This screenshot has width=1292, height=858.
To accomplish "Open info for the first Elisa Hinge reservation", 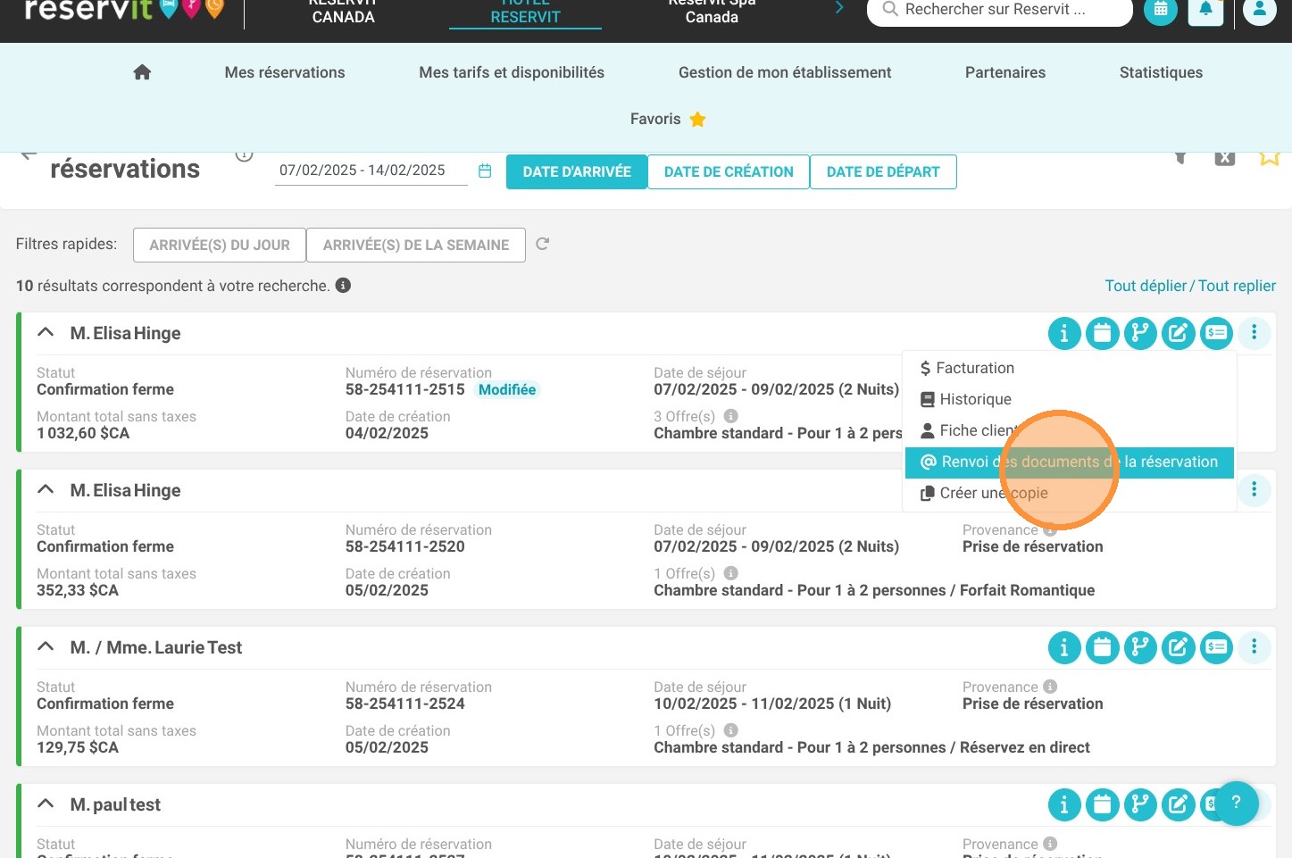I will tap(1064, 333).
